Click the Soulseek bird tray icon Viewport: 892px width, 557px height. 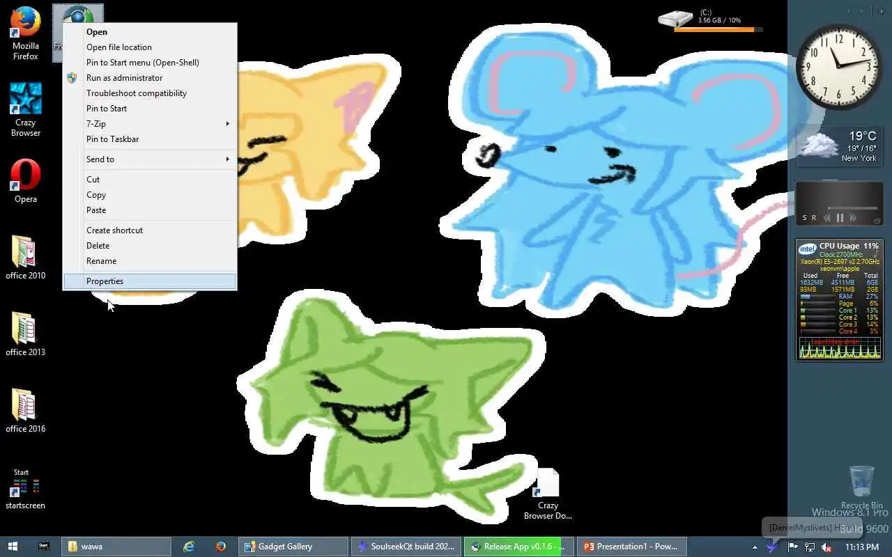771,547
